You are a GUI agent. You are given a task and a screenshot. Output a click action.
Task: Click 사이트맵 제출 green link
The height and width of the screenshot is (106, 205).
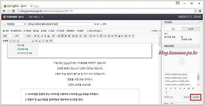(22, 49)
